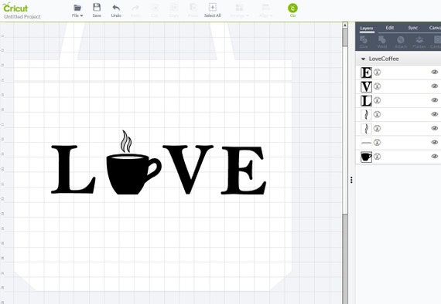
Task: Select the L layer thumbnail
Action: tap(366, 100)
